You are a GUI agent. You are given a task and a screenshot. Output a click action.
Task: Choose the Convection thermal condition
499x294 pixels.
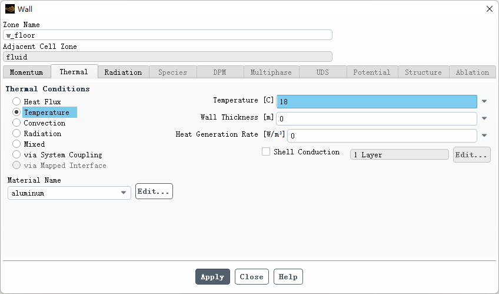tap(16, 123)
